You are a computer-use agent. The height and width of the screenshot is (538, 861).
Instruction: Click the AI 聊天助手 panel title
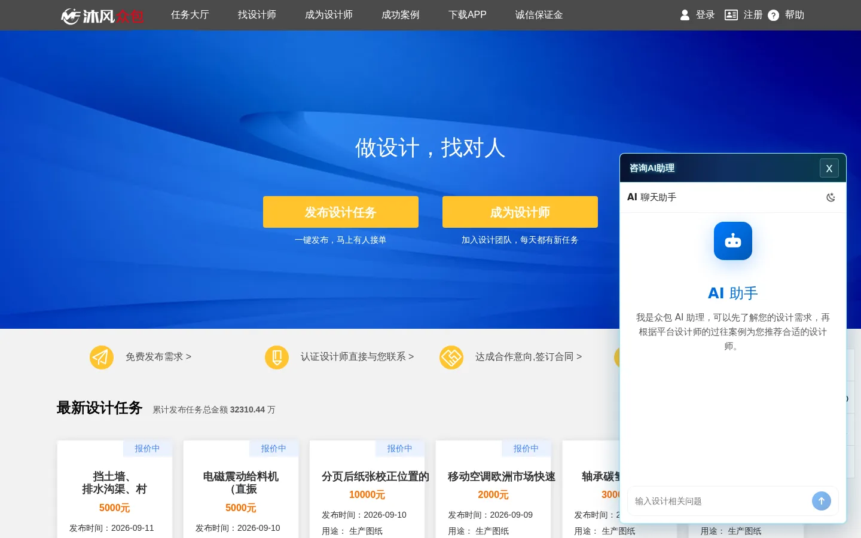[x=652, y=197]
